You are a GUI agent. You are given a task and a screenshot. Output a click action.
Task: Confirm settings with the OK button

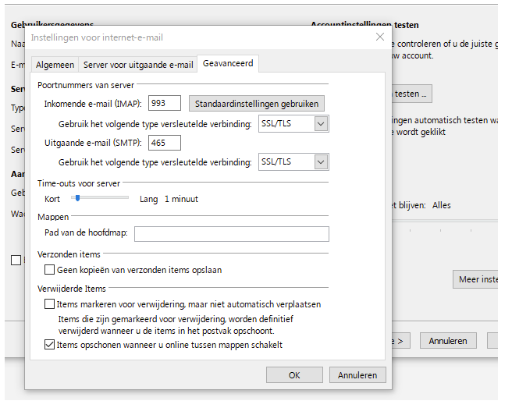(293, 375)
